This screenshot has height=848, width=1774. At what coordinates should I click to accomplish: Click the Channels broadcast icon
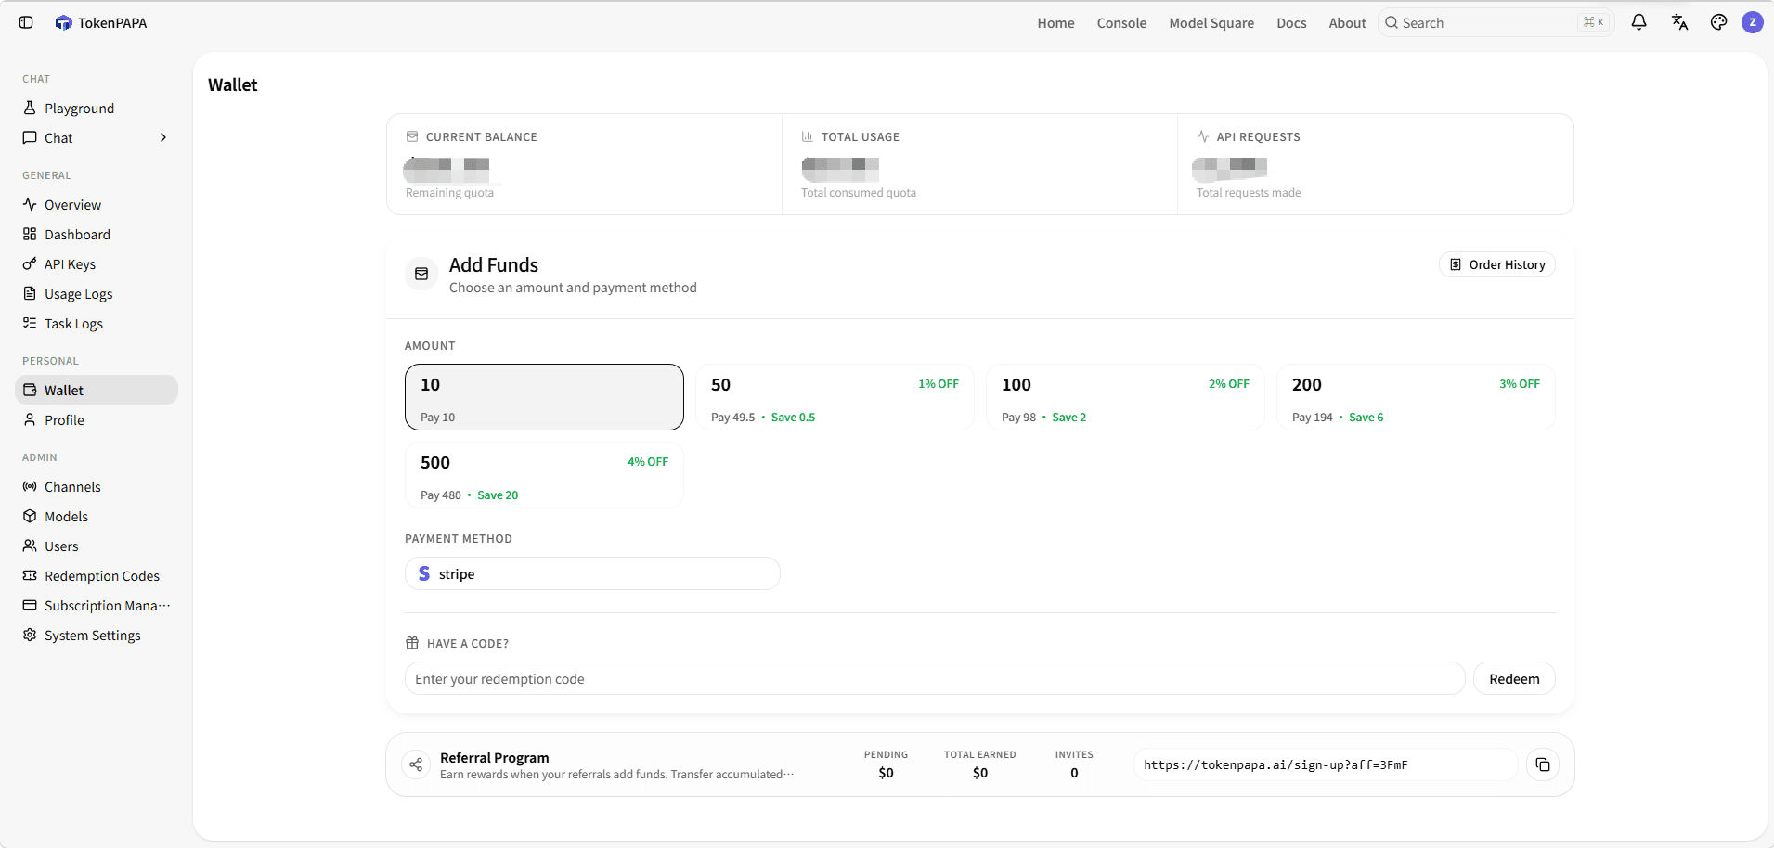[30, 486]
